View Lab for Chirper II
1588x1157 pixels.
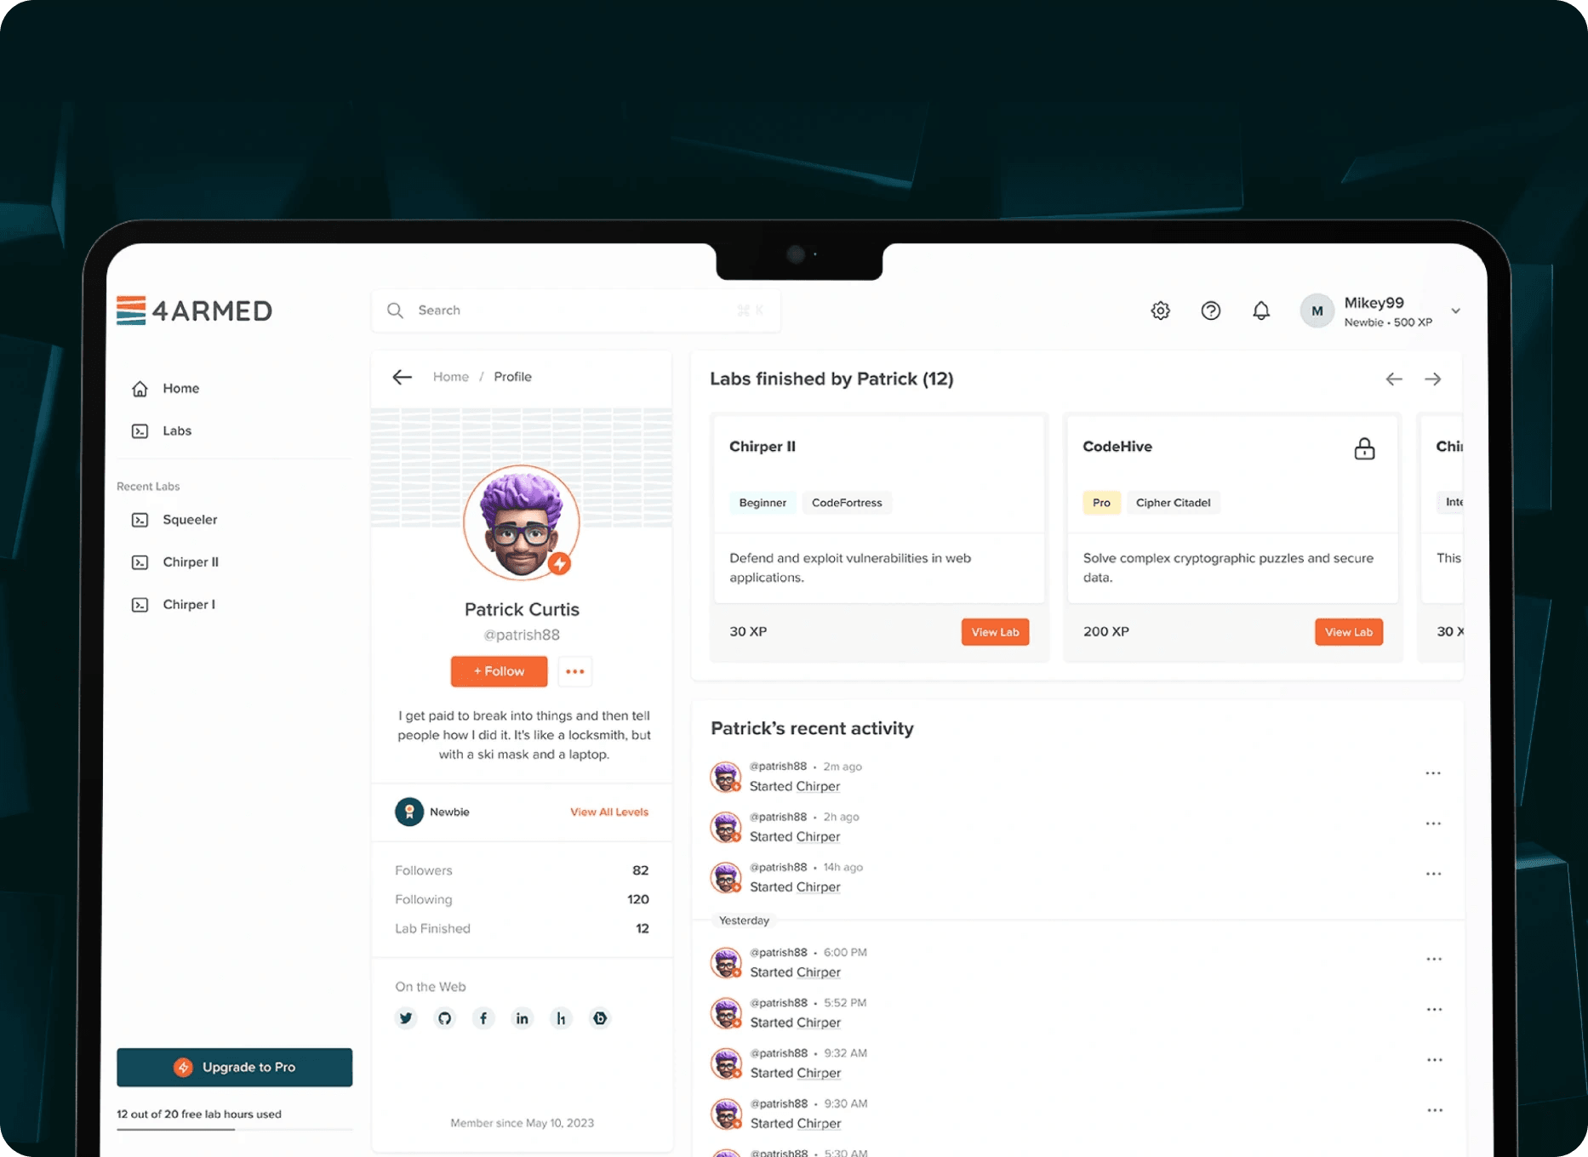click(995, 632)
